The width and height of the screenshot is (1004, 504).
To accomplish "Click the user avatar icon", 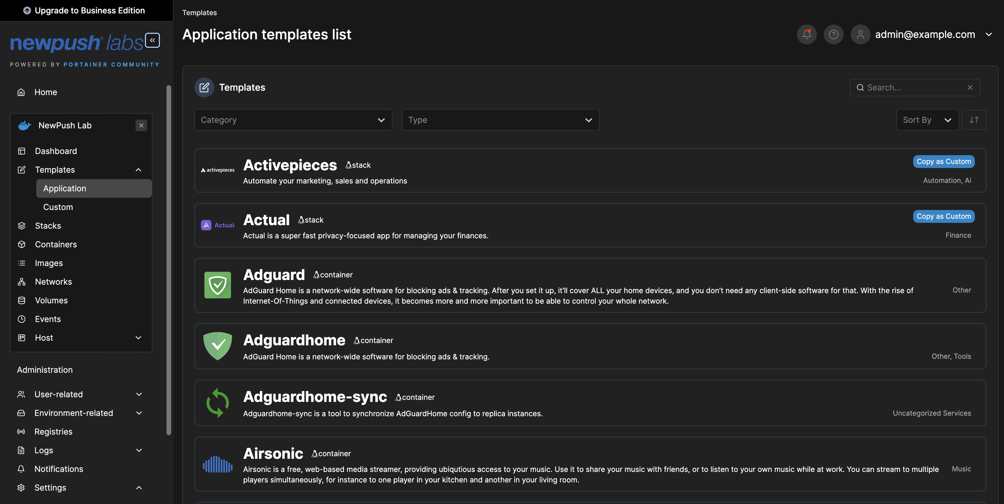I will tap(860, 34).
